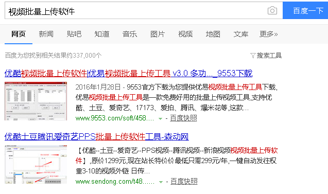
Task: Switch to the 贴吧 tab
Action: (x=74, y=34)
